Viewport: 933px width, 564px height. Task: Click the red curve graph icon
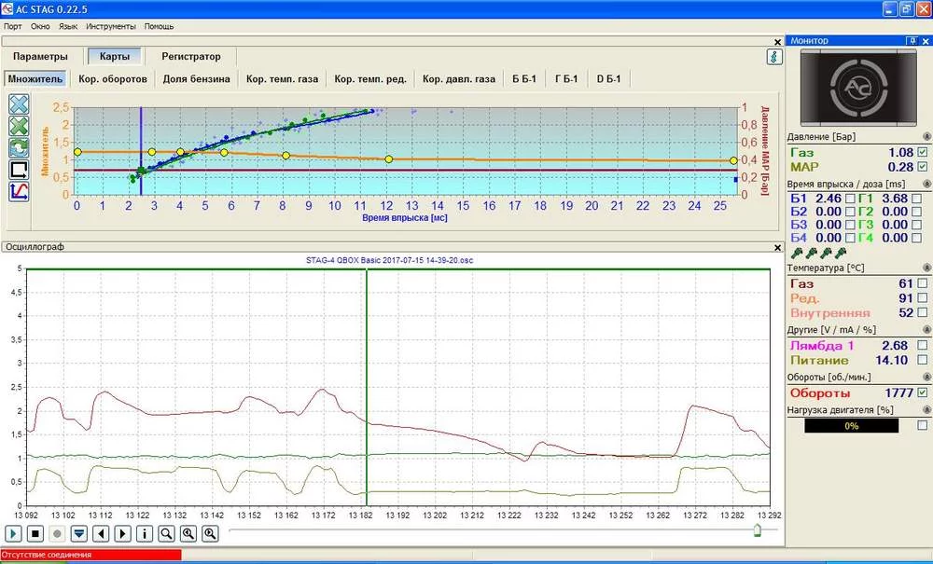click(19, 191)
